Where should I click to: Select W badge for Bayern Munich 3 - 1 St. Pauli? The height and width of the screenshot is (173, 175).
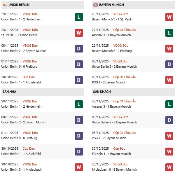[x=169, y=17]
